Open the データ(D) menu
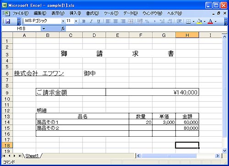229x166 pixels. [131, 13]
